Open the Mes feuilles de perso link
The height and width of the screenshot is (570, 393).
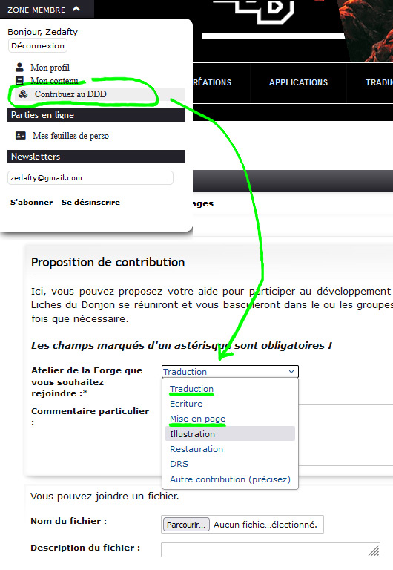pyautogui.click(x=71, y=136)
